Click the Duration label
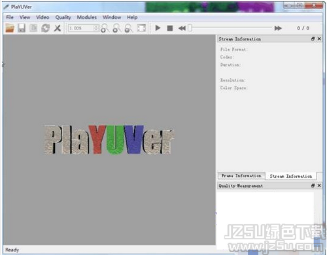The height and width of the screenshot is (255, 327). click(230, 65)
